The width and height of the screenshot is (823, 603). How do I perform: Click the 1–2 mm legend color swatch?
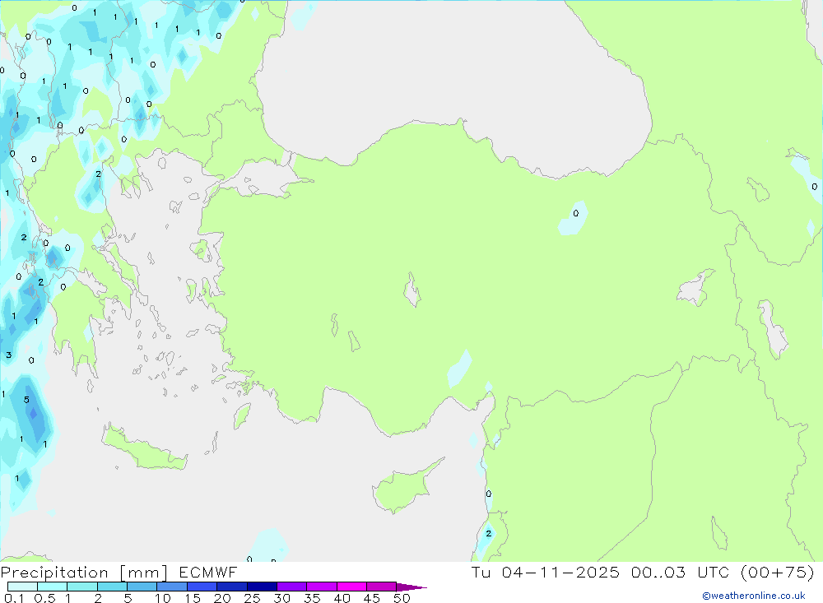[x=82, y=587]
